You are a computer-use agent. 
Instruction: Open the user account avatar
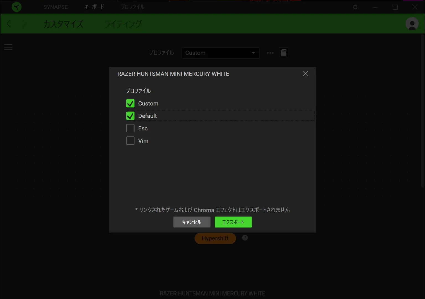[412, 24]
